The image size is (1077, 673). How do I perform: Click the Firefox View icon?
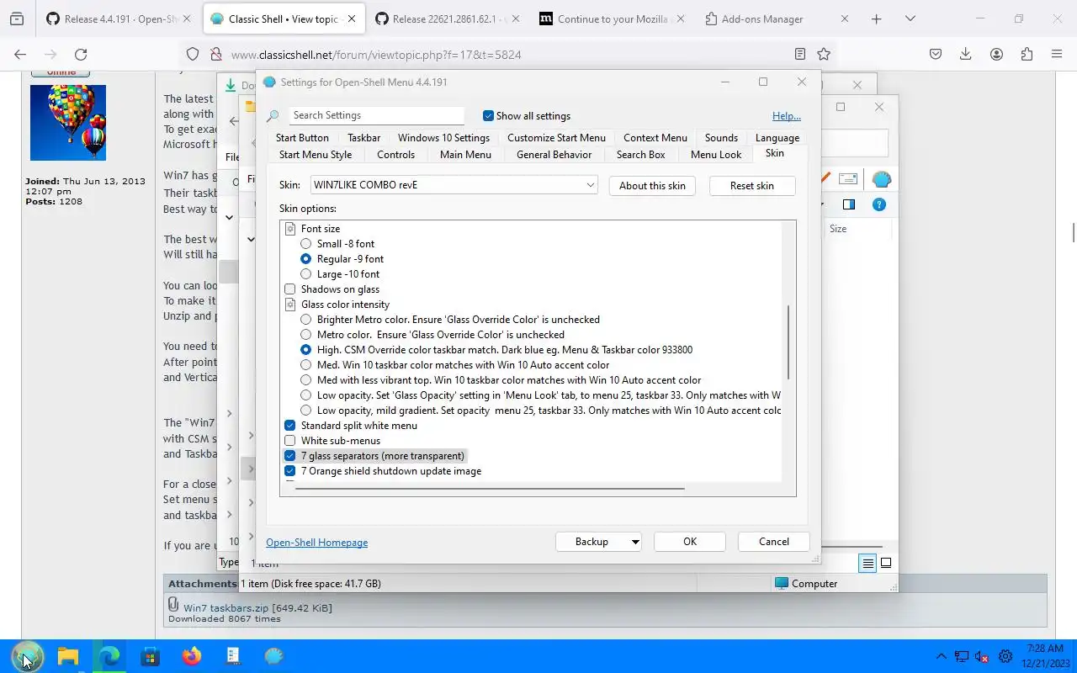(17, 19)
